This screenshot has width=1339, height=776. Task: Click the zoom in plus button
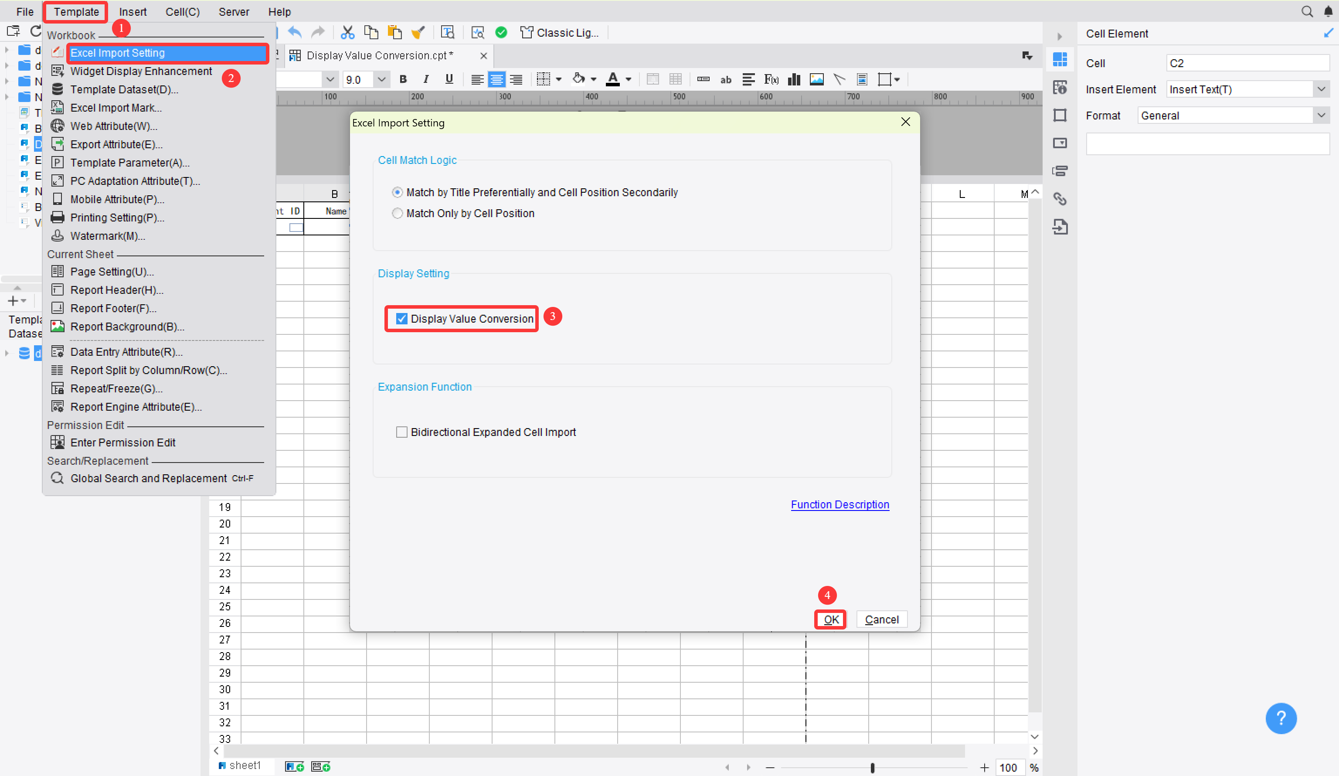pos(984,767)
